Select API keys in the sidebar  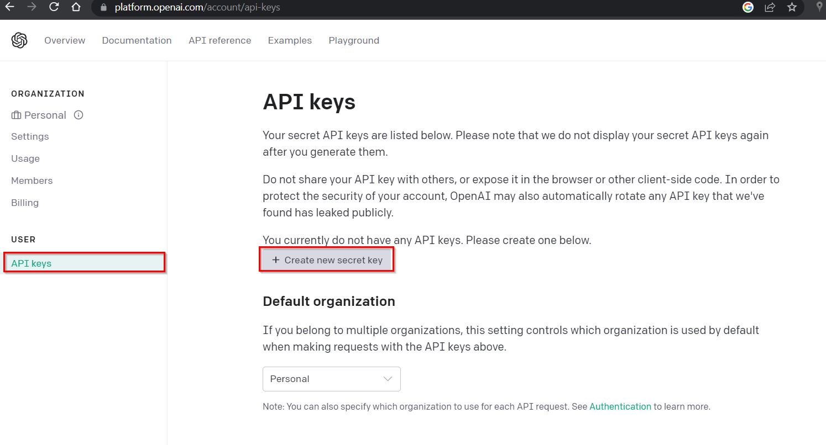[84, 262]
